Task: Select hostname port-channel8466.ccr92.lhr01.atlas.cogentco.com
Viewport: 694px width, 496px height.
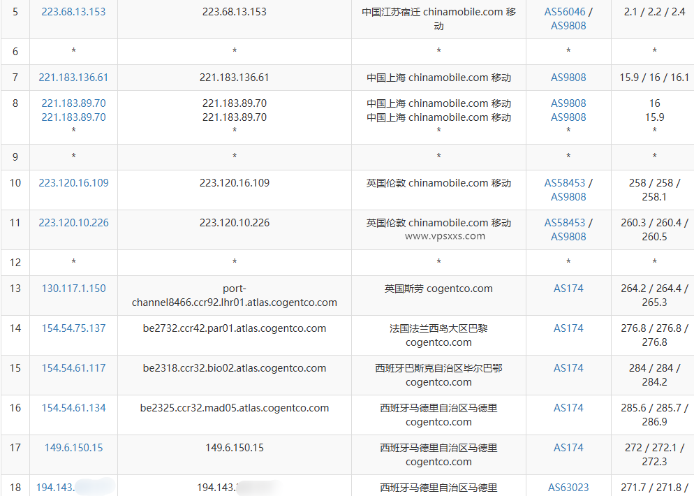Action: (235, 296)
